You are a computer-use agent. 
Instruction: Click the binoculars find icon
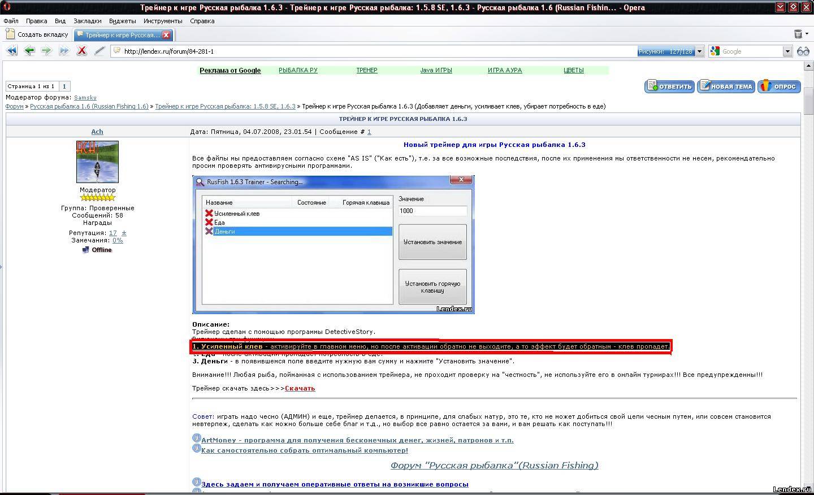tap(803, 51)
